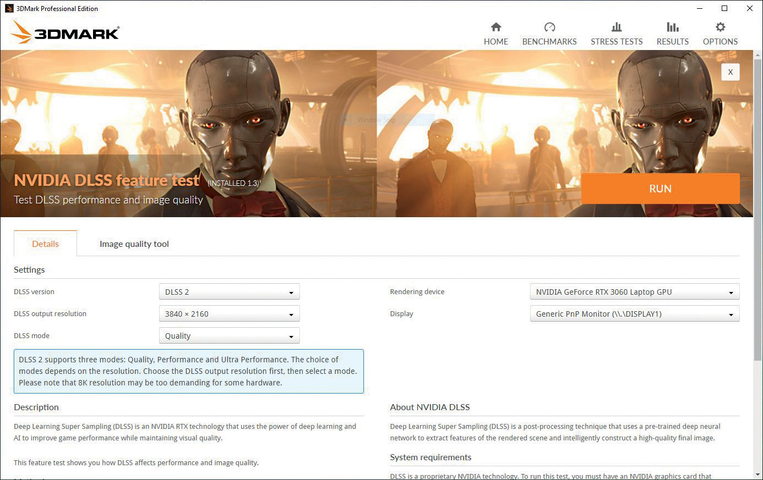Open the DLSS mode dropdown
Screen dimensions: 763x480
tap(229, 336)
